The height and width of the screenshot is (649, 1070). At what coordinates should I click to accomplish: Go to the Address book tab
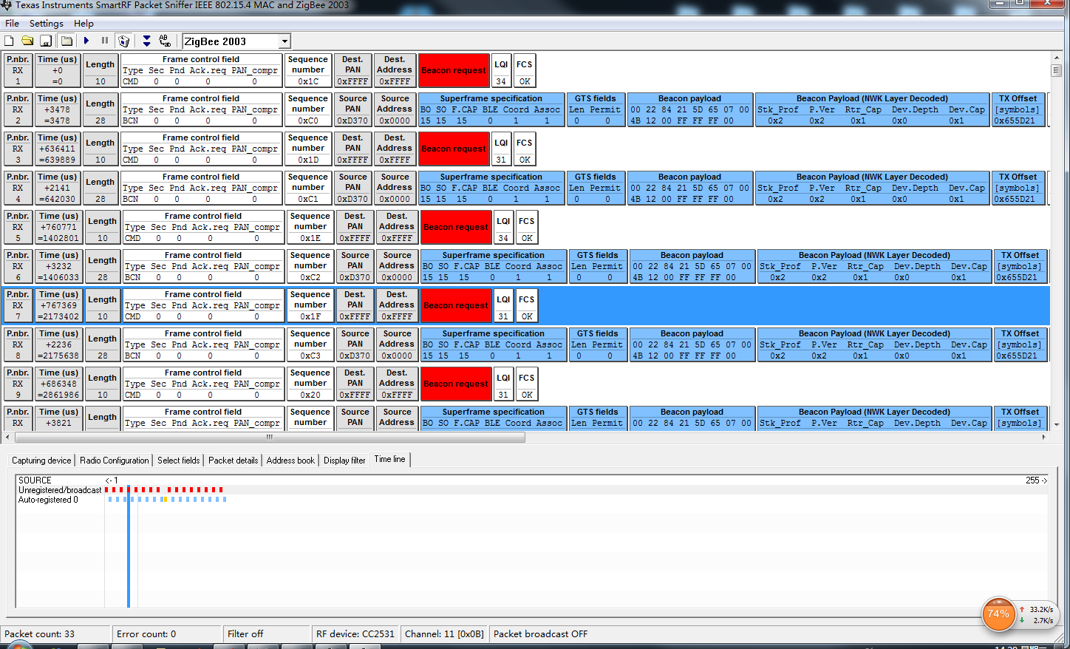click(290, 461)
